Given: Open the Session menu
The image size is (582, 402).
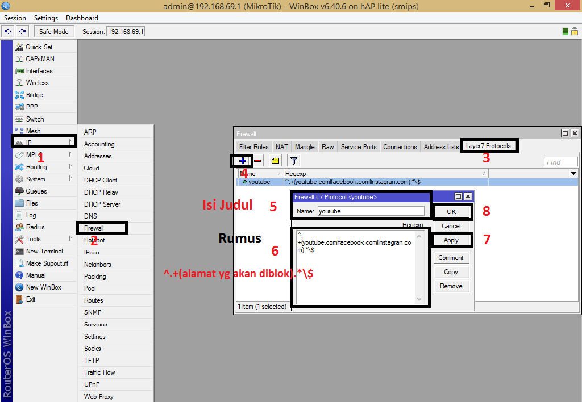Looking at the screenshot, I should (x=15, y=18).
